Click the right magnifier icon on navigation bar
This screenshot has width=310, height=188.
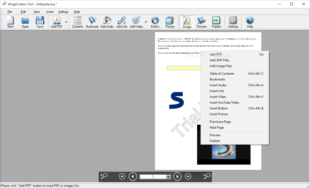click(x=207, y=176)
